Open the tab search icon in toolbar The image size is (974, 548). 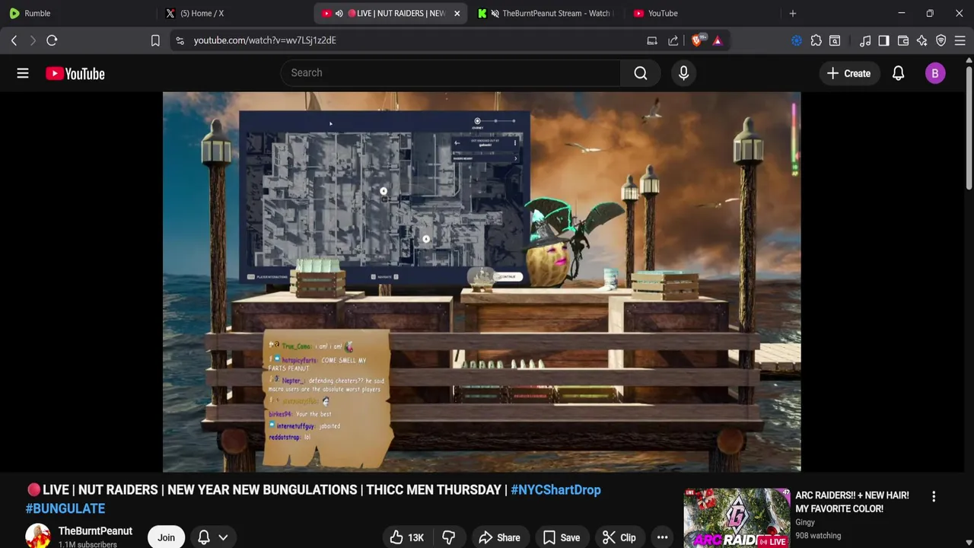[835, 40]
